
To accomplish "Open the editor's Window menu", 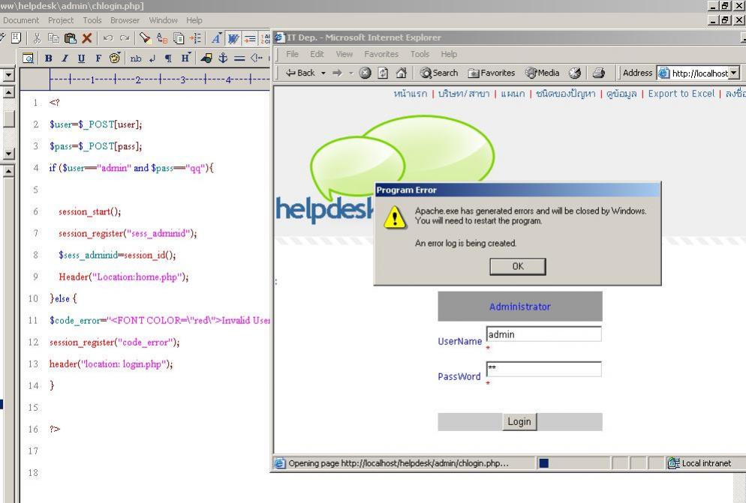I will [x=163, y=20].
